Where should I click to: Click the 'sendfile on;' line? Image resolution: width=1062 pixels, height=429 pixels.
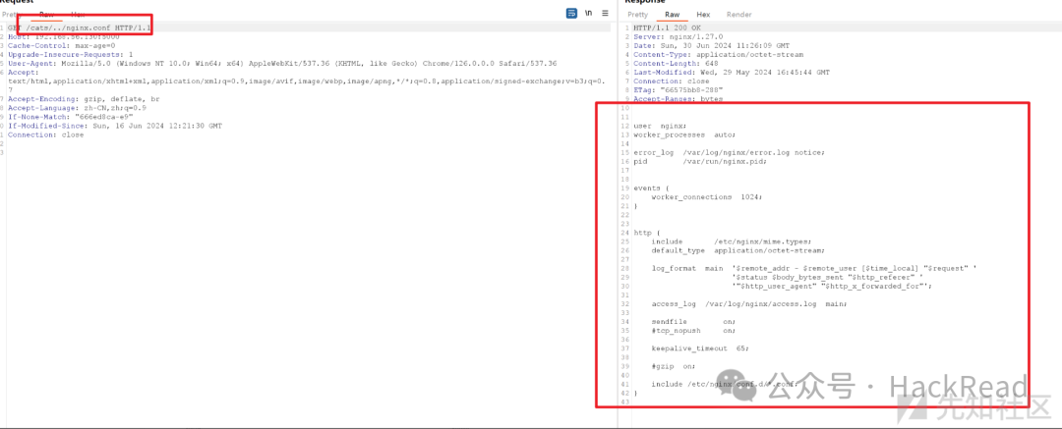pos(693,322)
